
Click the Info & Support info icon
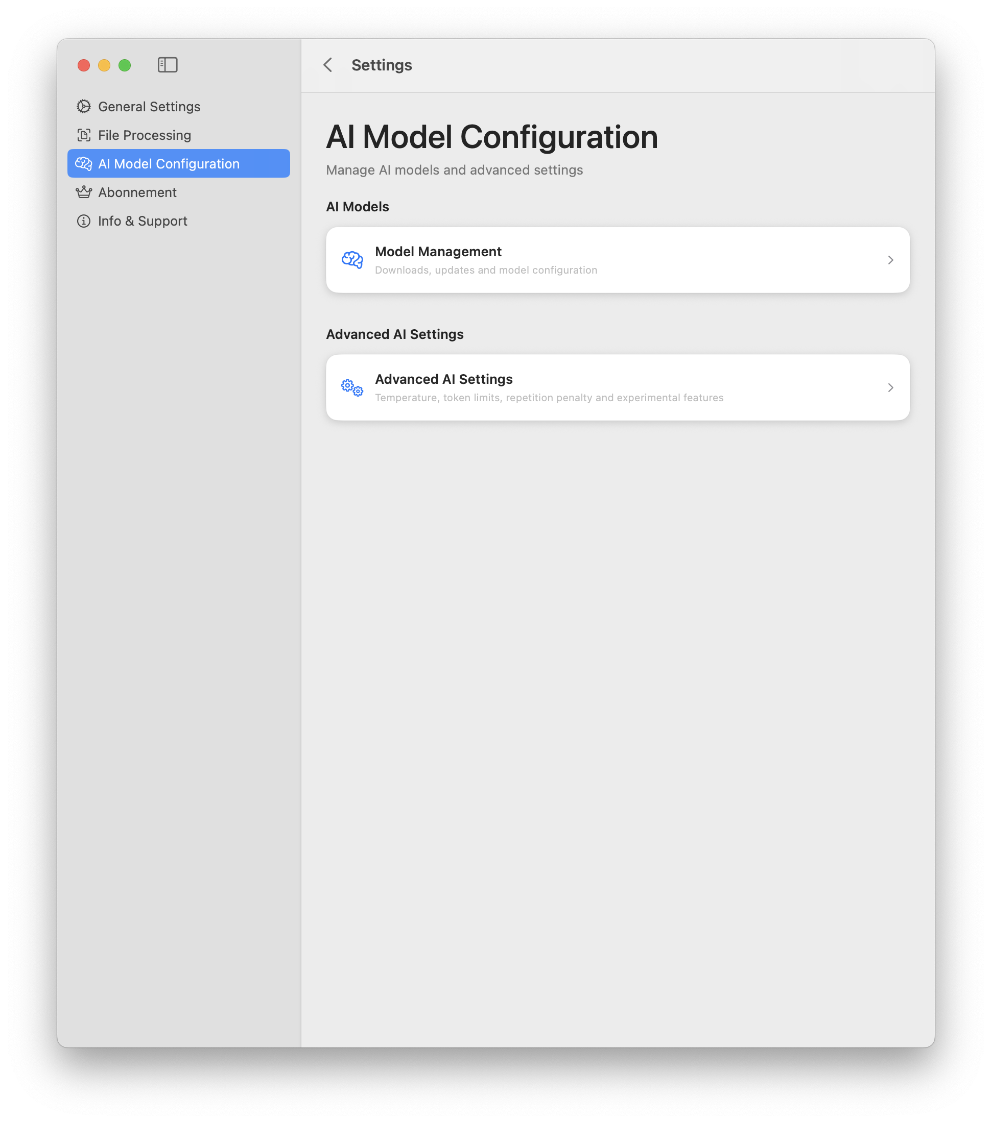pos(84,221)
